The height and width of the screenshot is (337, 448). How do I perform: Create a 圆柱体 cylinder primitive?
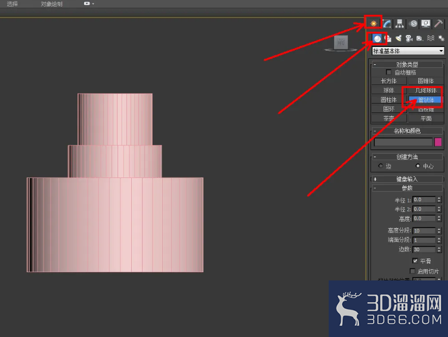[388, 100]
